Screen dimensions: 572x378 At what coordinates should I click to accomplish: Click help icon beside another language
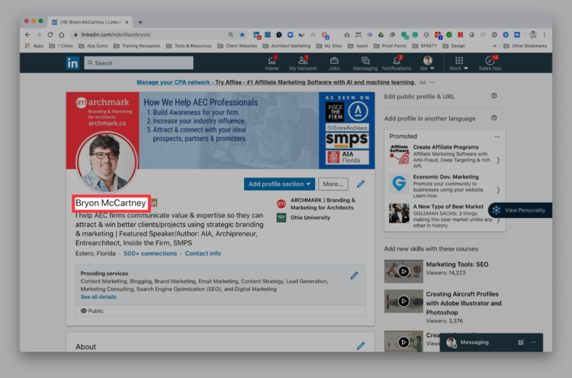click(x=494, y=117)
